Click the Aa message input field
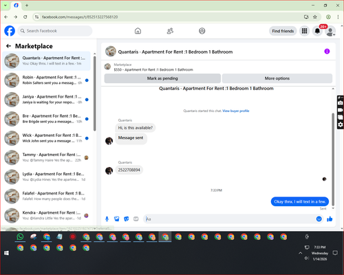This screenshot has height=275, width=344. tap(229, 219)
